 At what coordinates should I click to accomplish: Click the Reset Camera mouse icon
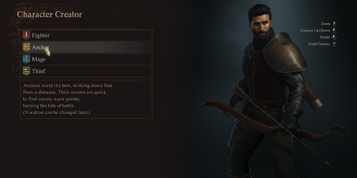334,44
